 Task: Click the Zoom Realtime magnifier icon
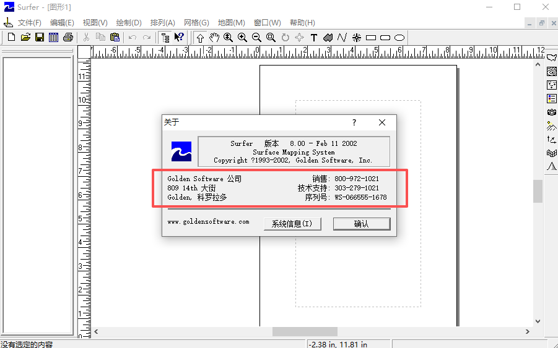[228, 37]
